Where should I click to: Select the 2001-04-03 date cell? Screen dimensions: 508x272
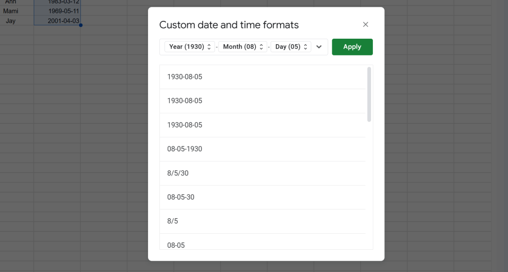57,21
